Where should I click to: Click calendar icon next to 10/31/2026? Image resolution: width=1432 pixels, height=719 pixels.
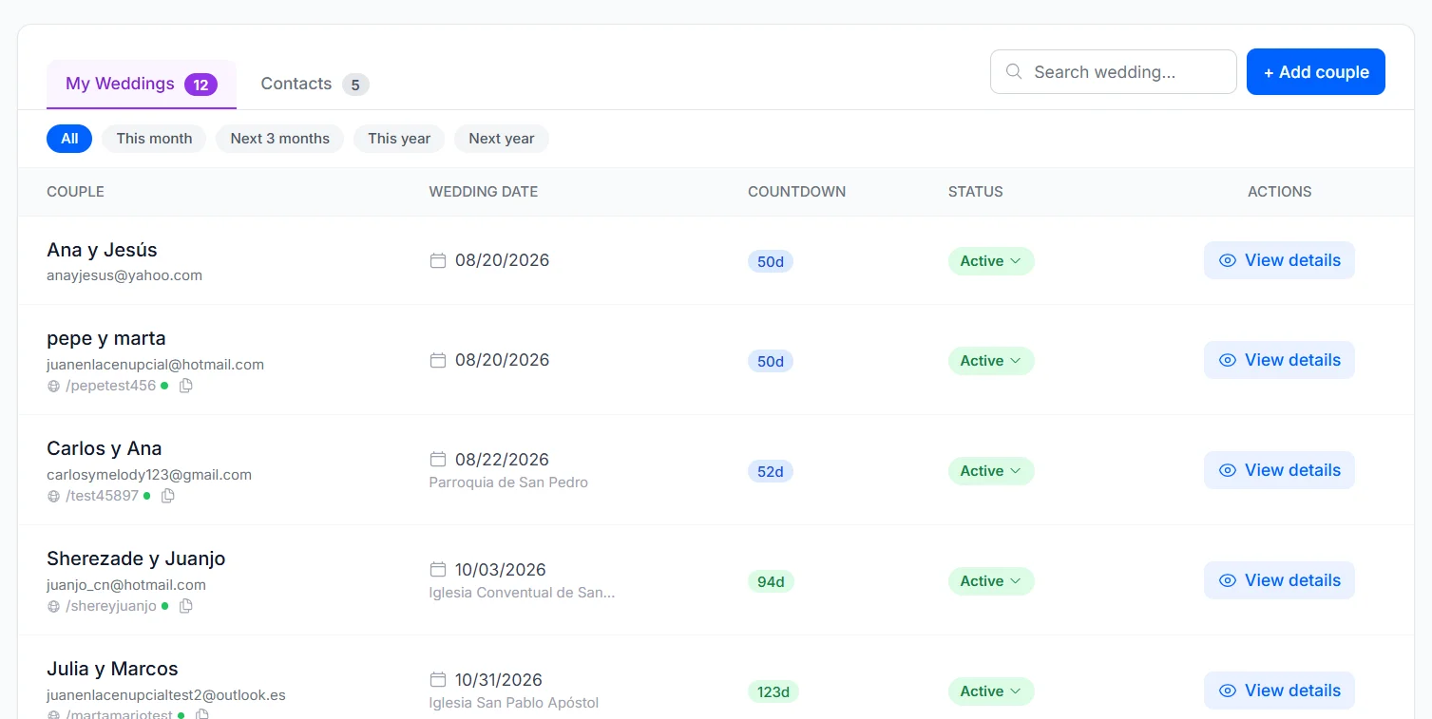438,680
